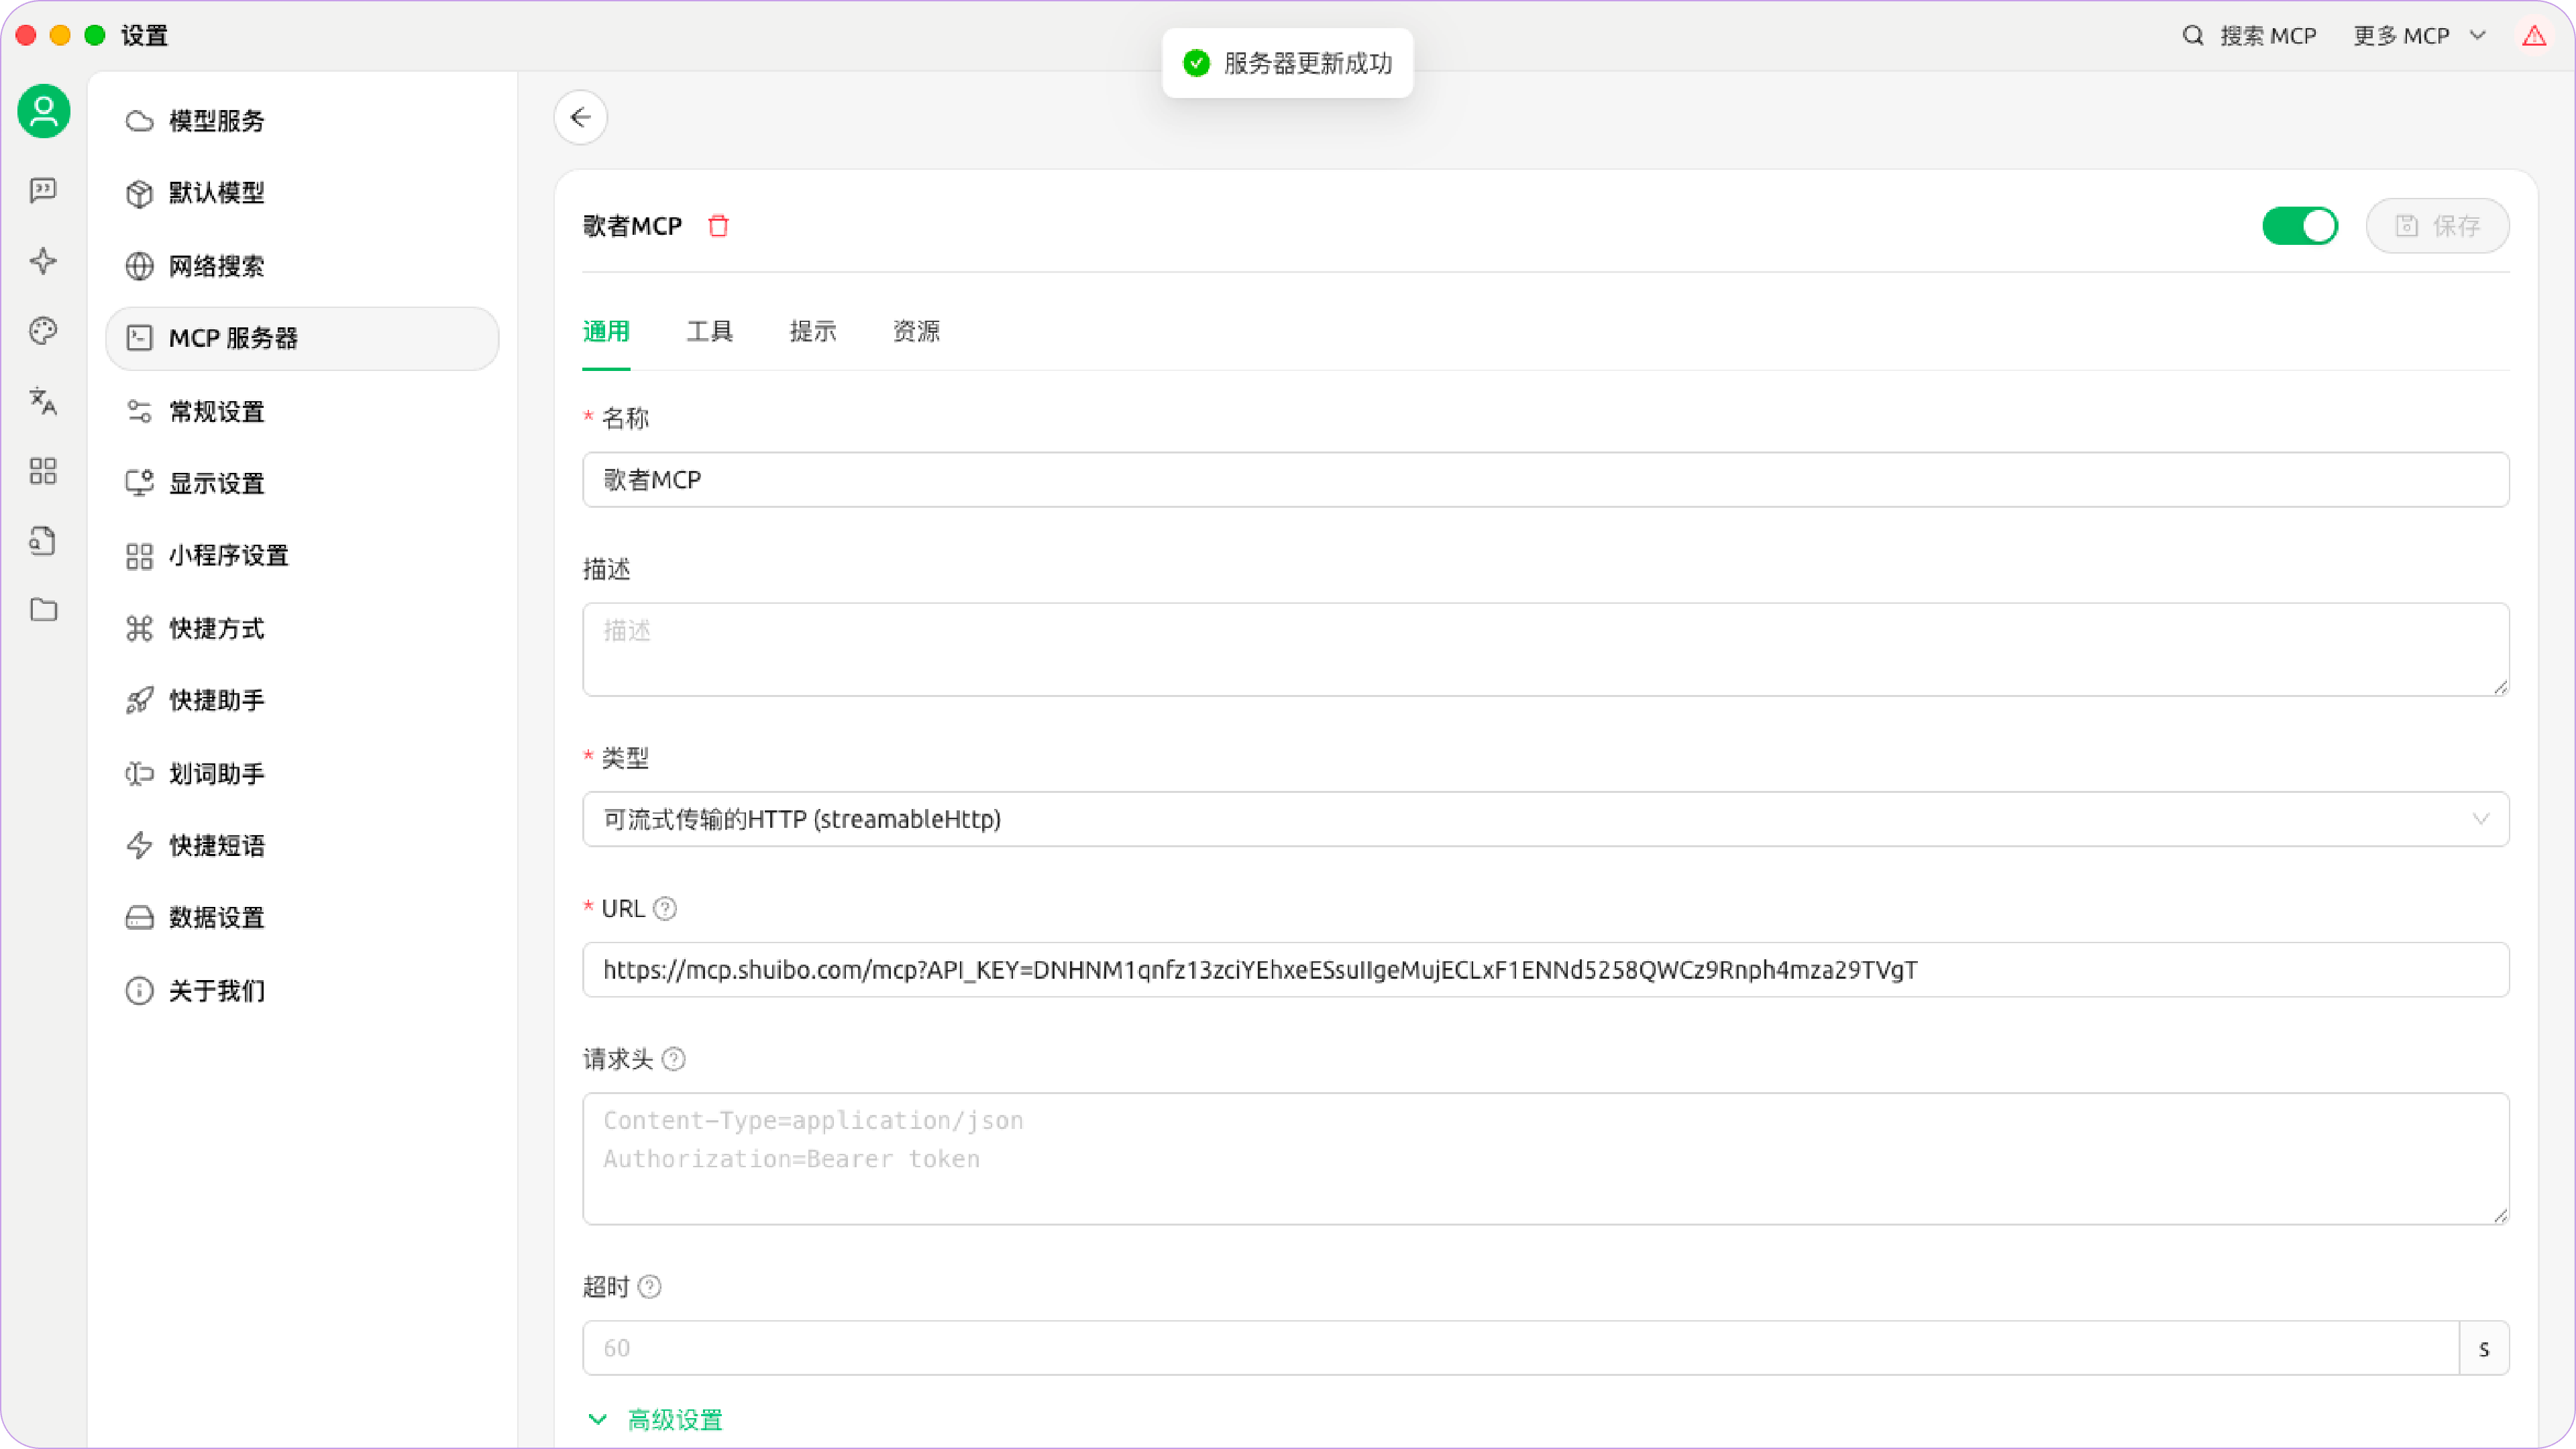Click the 超时 help question icon
This screenshot has height=1449, width=2576.
[x=650, y=1287]
